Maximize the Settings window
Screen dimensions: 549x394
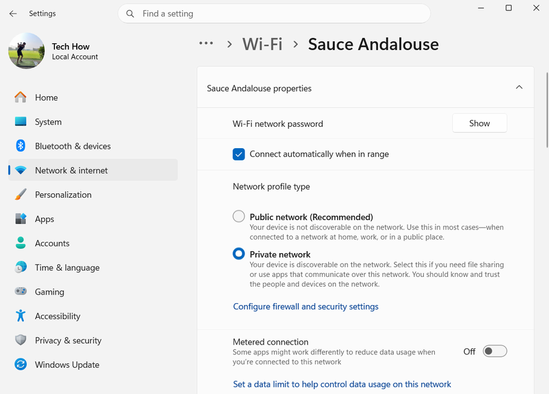[509, 8]
